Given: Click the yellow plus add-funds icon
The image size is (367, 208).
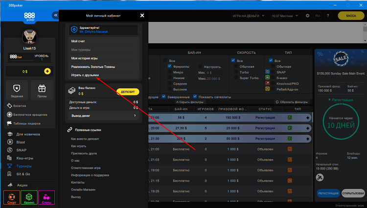Looking at the screenshot, I should (x=47, y=71).
